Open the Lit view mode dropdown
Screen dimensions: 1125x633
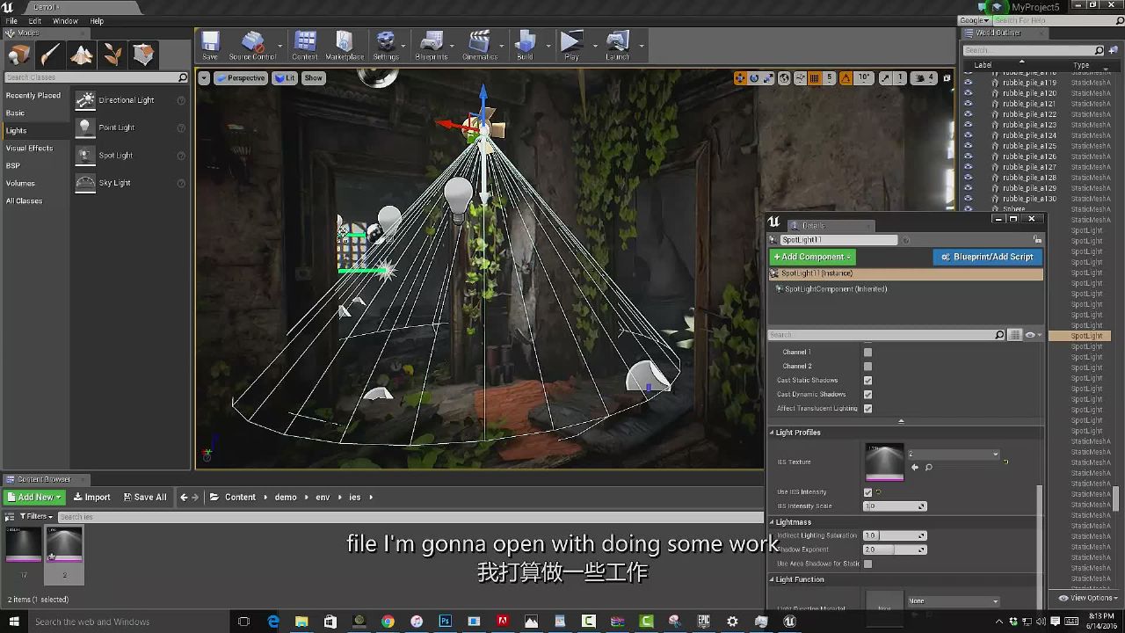click(285, 78)
